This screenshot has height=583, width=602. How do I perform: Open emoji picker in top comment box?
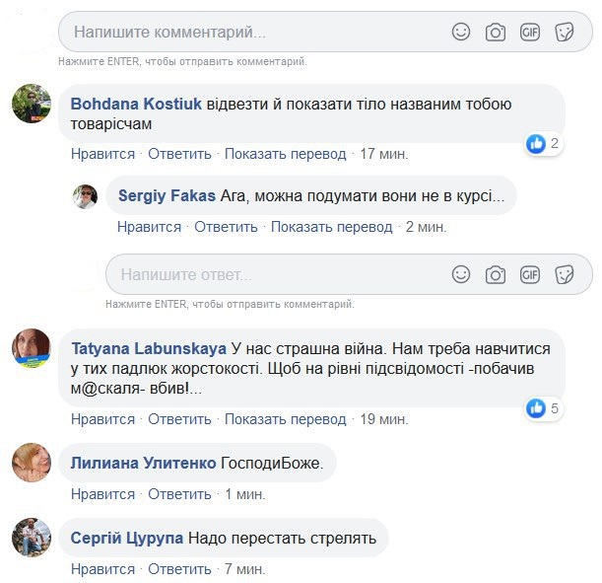[461, 32]
